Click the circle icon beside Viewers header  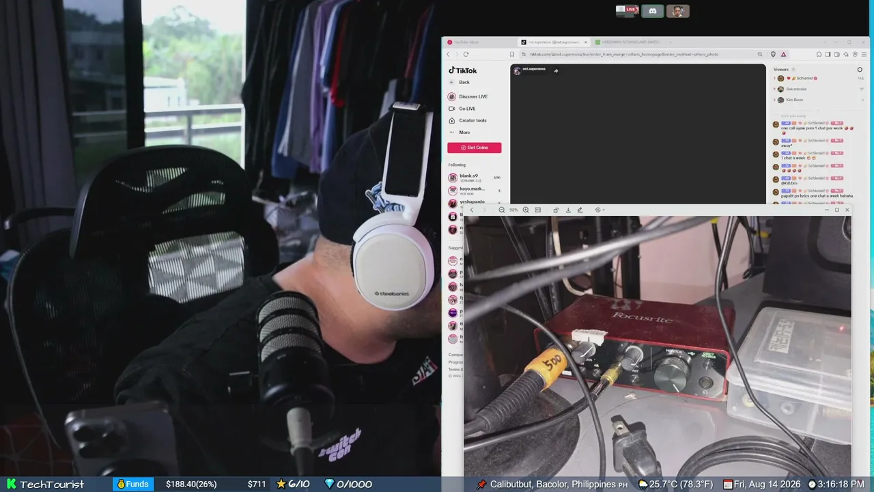point(860,70)
